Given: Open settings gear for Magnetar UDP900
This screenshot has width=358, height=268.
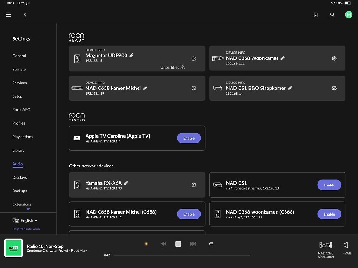Looking at the screenshot, I should coord(194,59).
